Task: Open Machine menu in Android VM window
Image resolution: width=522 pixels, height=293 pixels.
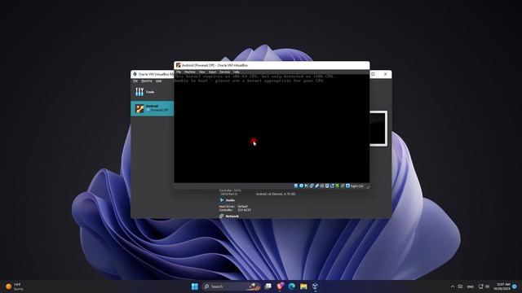Action: click(190, 72)
